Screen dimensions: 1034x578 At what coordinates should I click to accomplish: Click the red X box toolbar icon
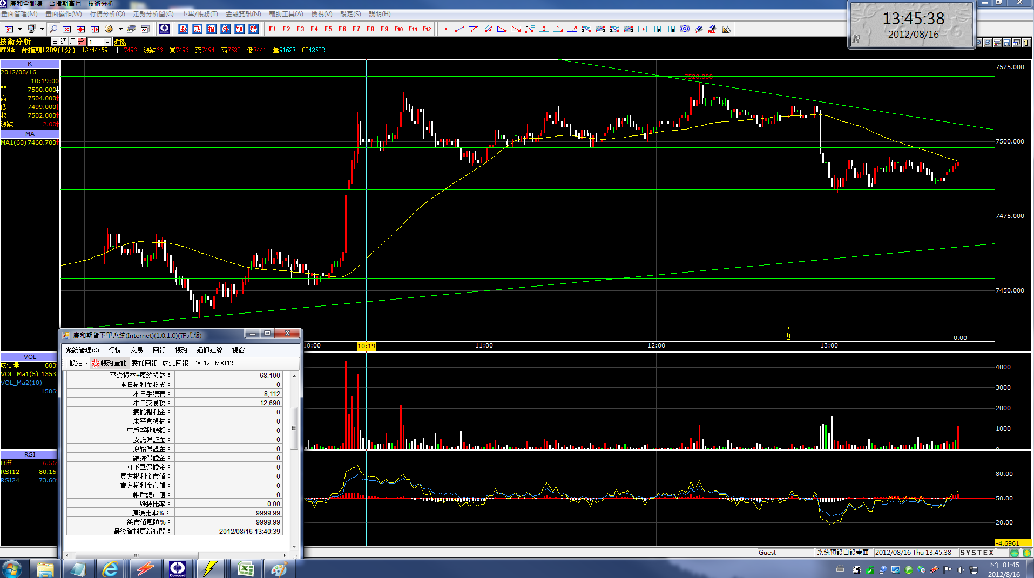coord(67,29)
